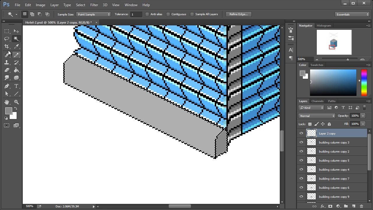Screen dimensions: 373x210
Task: Select the Crop tool
Action: (x=7, y=46)
